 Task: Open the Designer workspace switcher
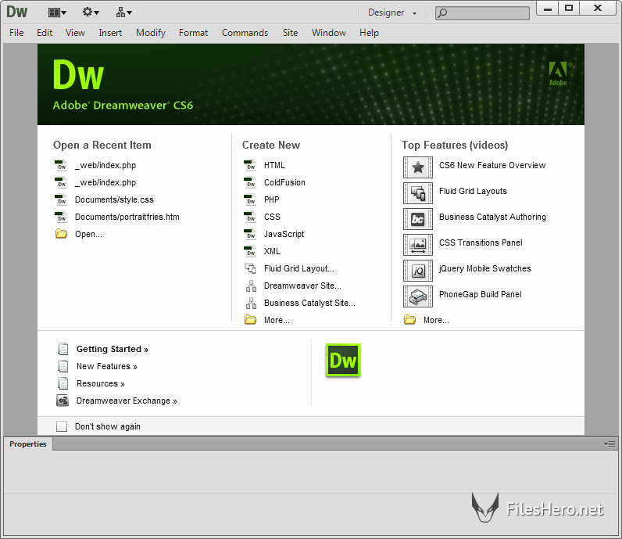392,13
